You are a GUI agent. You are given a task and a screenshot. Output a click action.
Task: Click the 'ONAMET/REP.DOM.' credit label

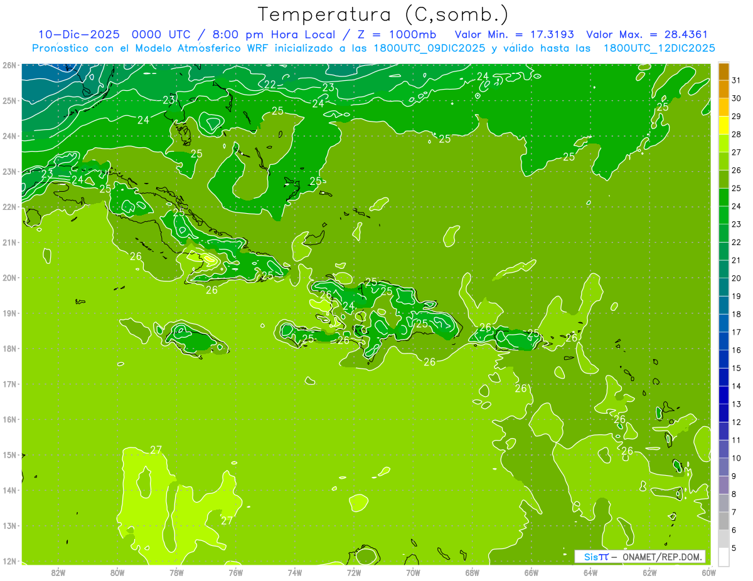(x=662, y=557)
